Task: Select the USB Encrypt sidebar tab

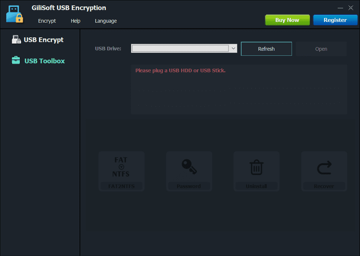Action: [x=38, y=40]
